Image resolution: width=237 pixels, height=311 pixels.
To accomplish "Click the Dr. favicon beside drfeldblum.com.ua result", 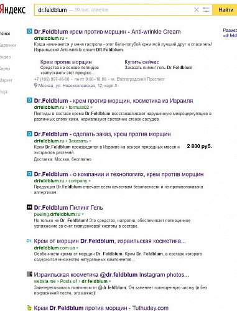I will click(x=29, y=241).
